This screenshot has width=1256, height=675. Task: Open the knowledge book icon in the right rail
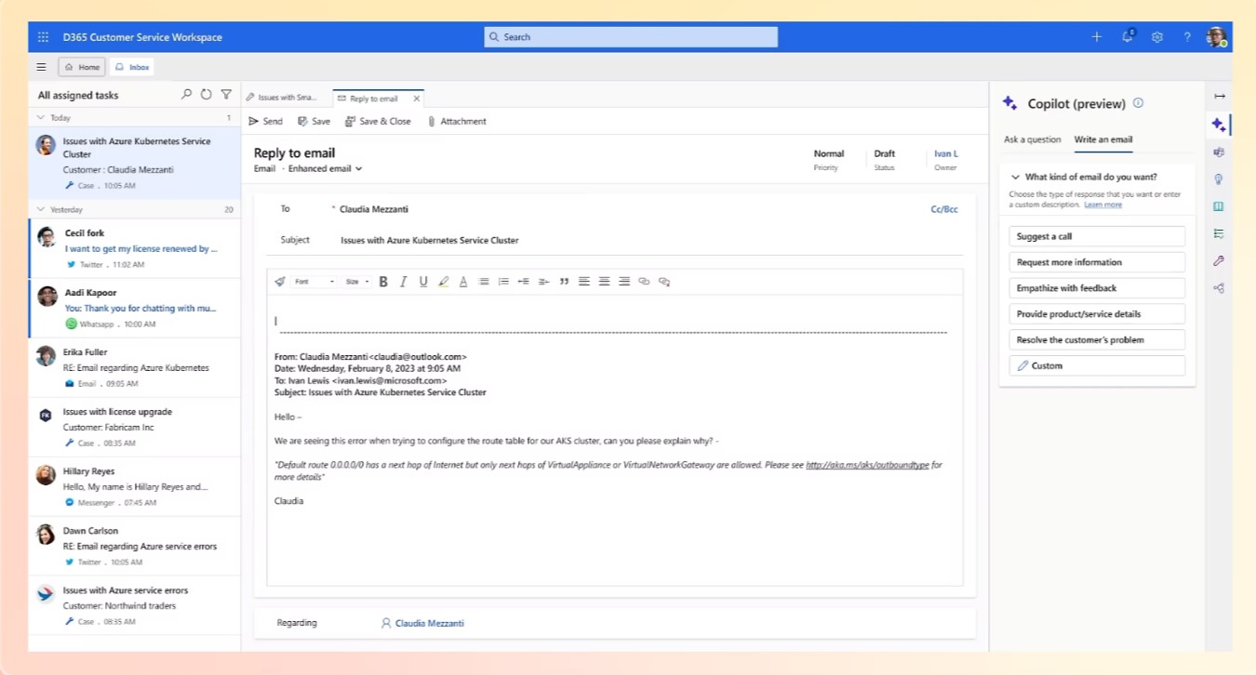[x=1219, y=206]
